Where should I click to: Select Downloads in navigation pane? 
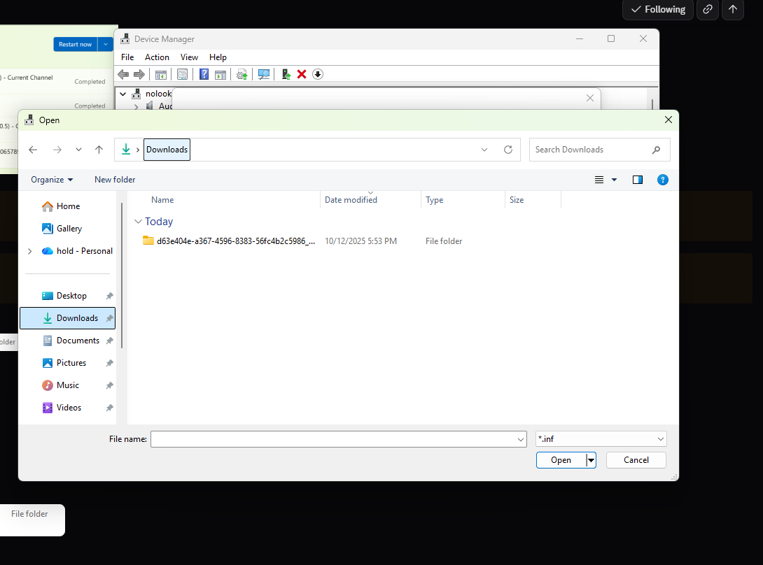coord(68,318)
